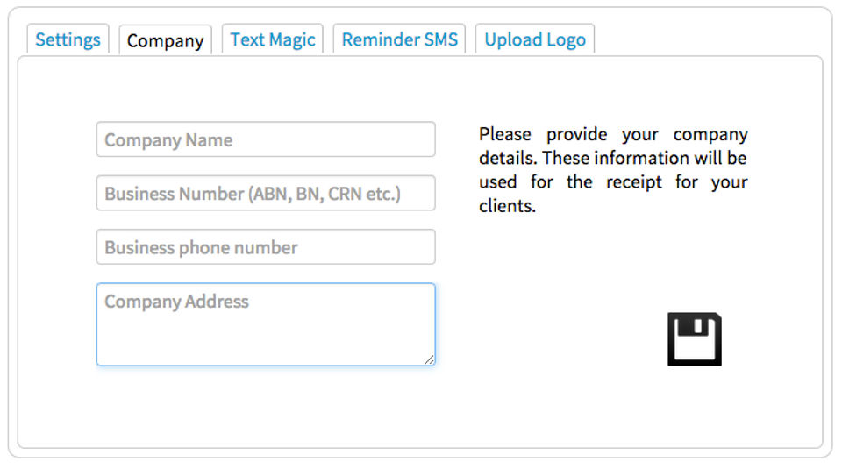Open the Upload Logo tab
Image resolution: width=842 pixels, height=469 pixels.
(534, 39)
